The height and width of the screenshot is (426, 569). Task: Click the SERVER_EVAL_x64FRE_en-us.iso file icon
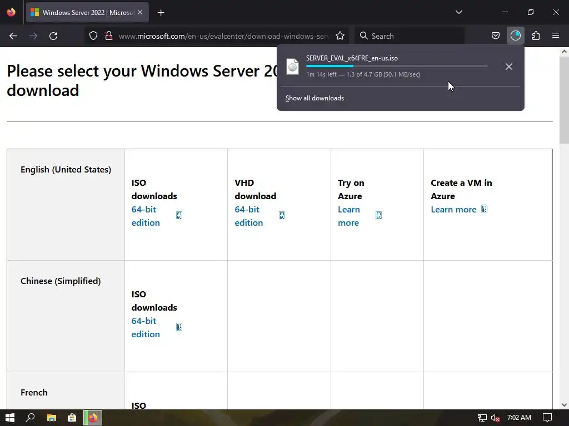click(292, 67)
